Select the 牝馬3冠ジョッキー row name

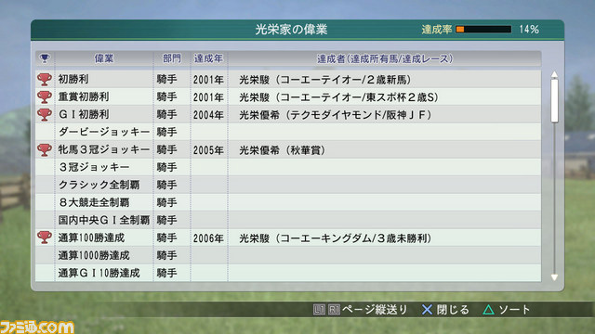[104, 149]
